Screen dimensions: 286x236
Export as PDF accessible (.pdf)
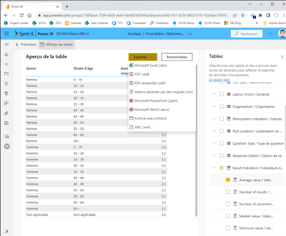[162, 83]
